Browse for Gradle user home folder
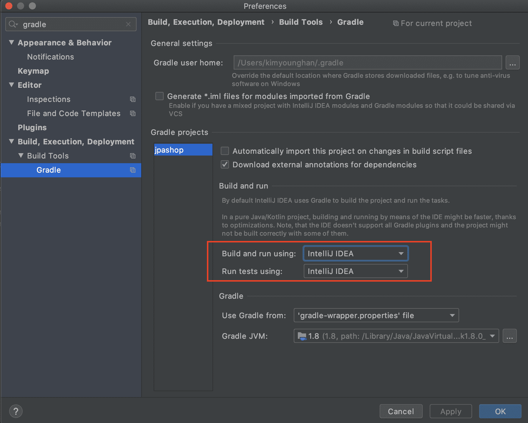This screenshot has height=423, width=528. click(512, 63)
